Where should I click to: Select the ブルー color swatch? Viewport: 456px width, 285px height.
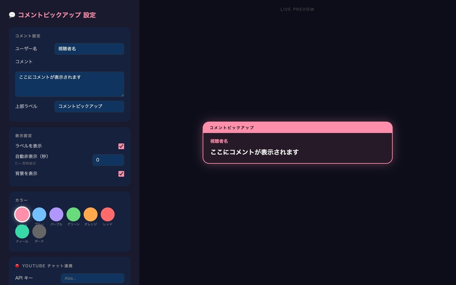39,214
